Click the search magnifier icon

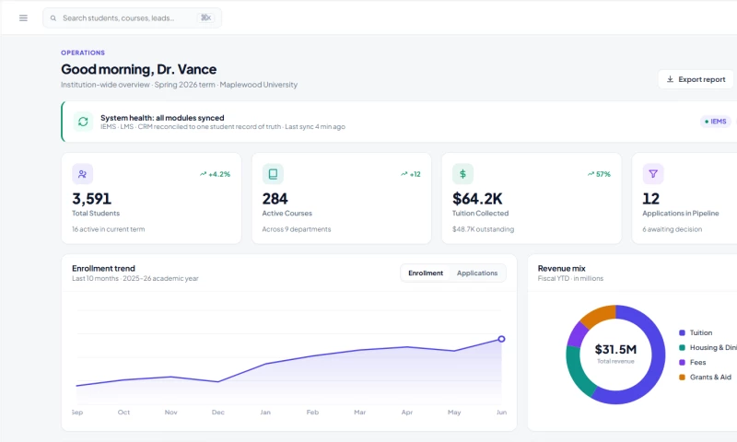pyautogui.click(x=53, y=18)
